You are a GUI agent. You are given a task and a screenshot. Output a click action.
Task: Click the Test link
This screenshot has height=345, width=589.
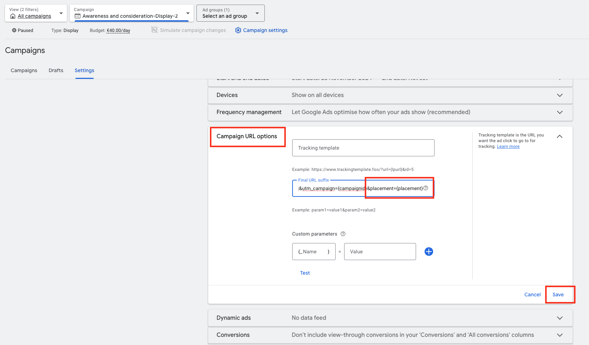tap(305, 273)
